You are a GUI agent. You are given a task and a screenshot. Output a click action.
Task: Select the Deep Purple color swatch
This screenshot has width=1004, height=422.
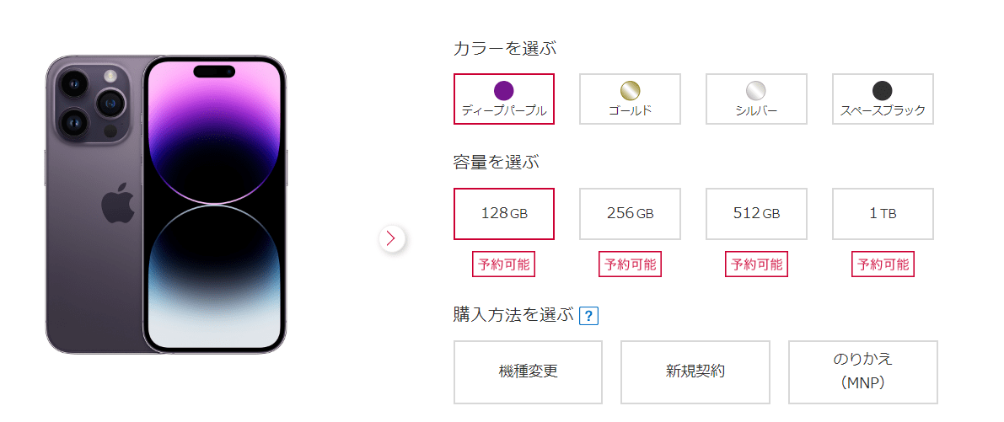pos(504,99)
